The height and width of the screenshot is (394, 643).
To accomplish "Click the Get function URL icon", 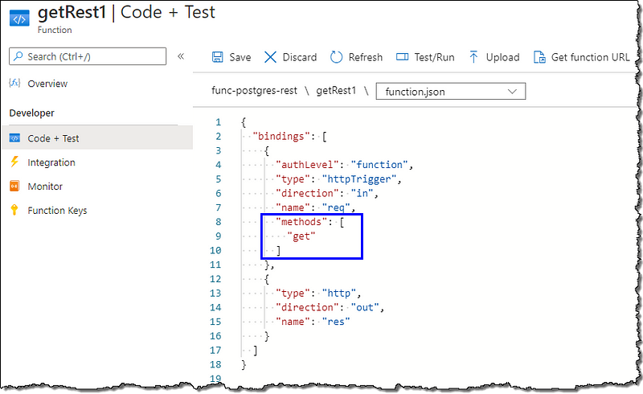I will (538, 57).
